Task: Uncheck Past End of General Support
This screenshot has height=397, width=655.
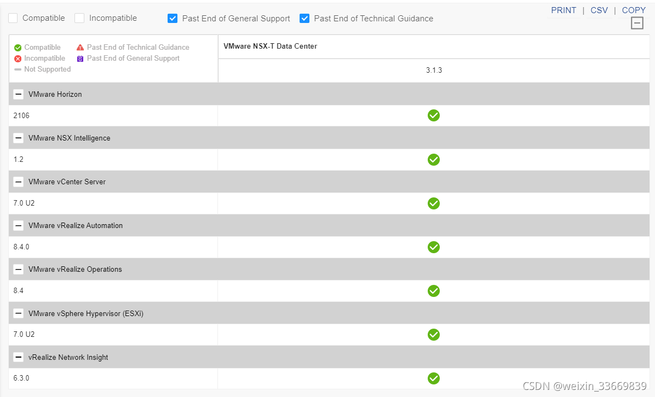Action: tap(173, 18)
